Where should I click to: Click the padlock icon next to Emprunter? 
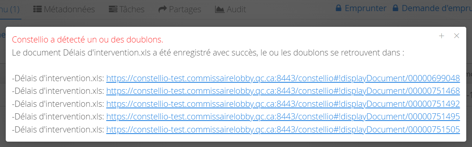[x=338, y=8]
